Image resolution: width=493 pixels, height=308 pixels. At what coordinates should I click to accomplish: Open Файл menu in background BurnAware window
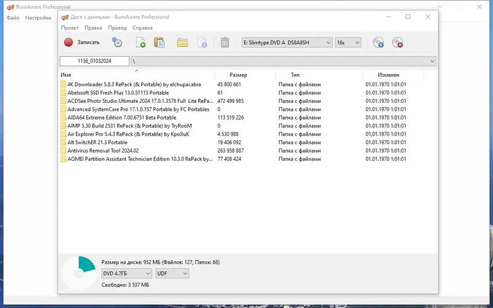click(x=13, y=18)
